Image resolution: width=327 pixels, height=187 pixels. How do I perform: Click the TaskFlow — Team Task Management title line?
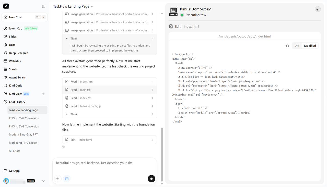(x=211, y=77)
